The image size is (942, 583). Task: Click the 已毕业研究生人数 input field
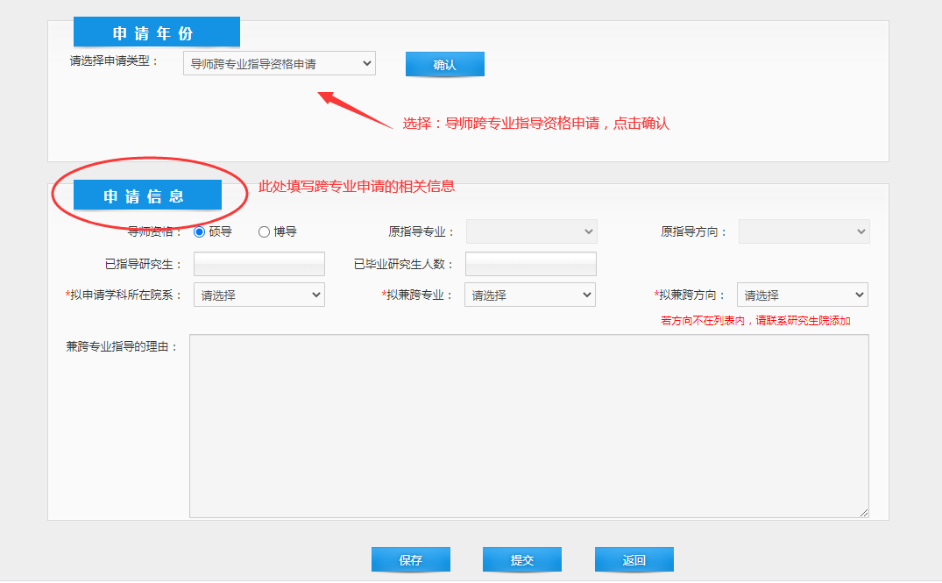[x=530, y=264]
